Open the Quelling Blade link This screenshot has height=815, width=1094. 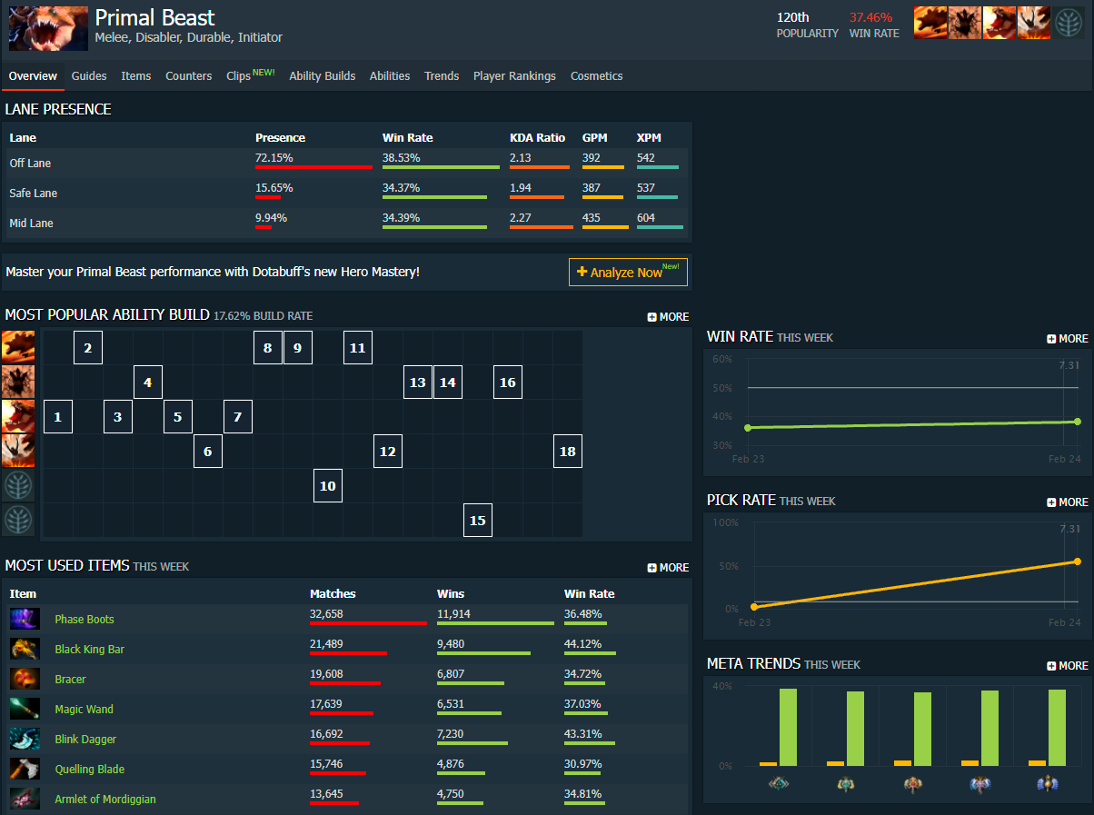coord(89,770)
